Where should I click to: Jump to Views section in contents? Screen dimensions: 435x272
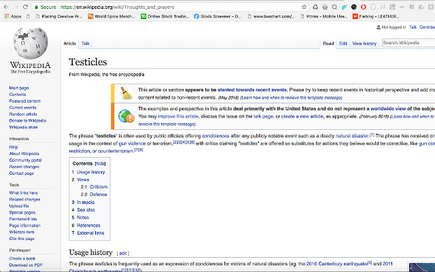(x=83, y=180)
